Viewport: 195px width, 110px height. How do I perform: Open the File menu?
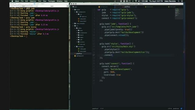(22, 1)
